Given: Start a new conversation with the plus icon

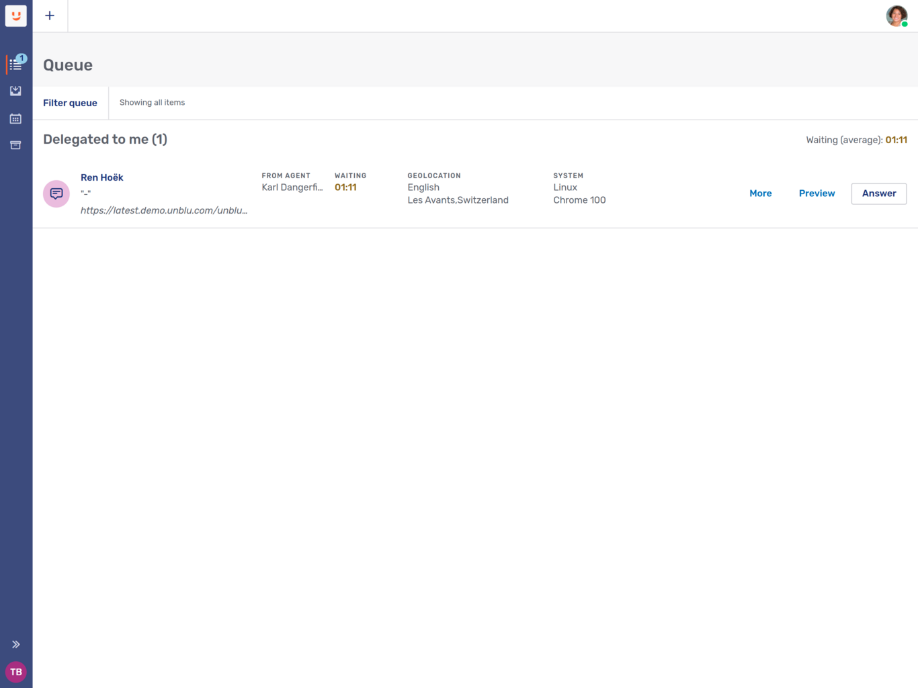Looking at the screenshot, I should (x=50, y=15).
